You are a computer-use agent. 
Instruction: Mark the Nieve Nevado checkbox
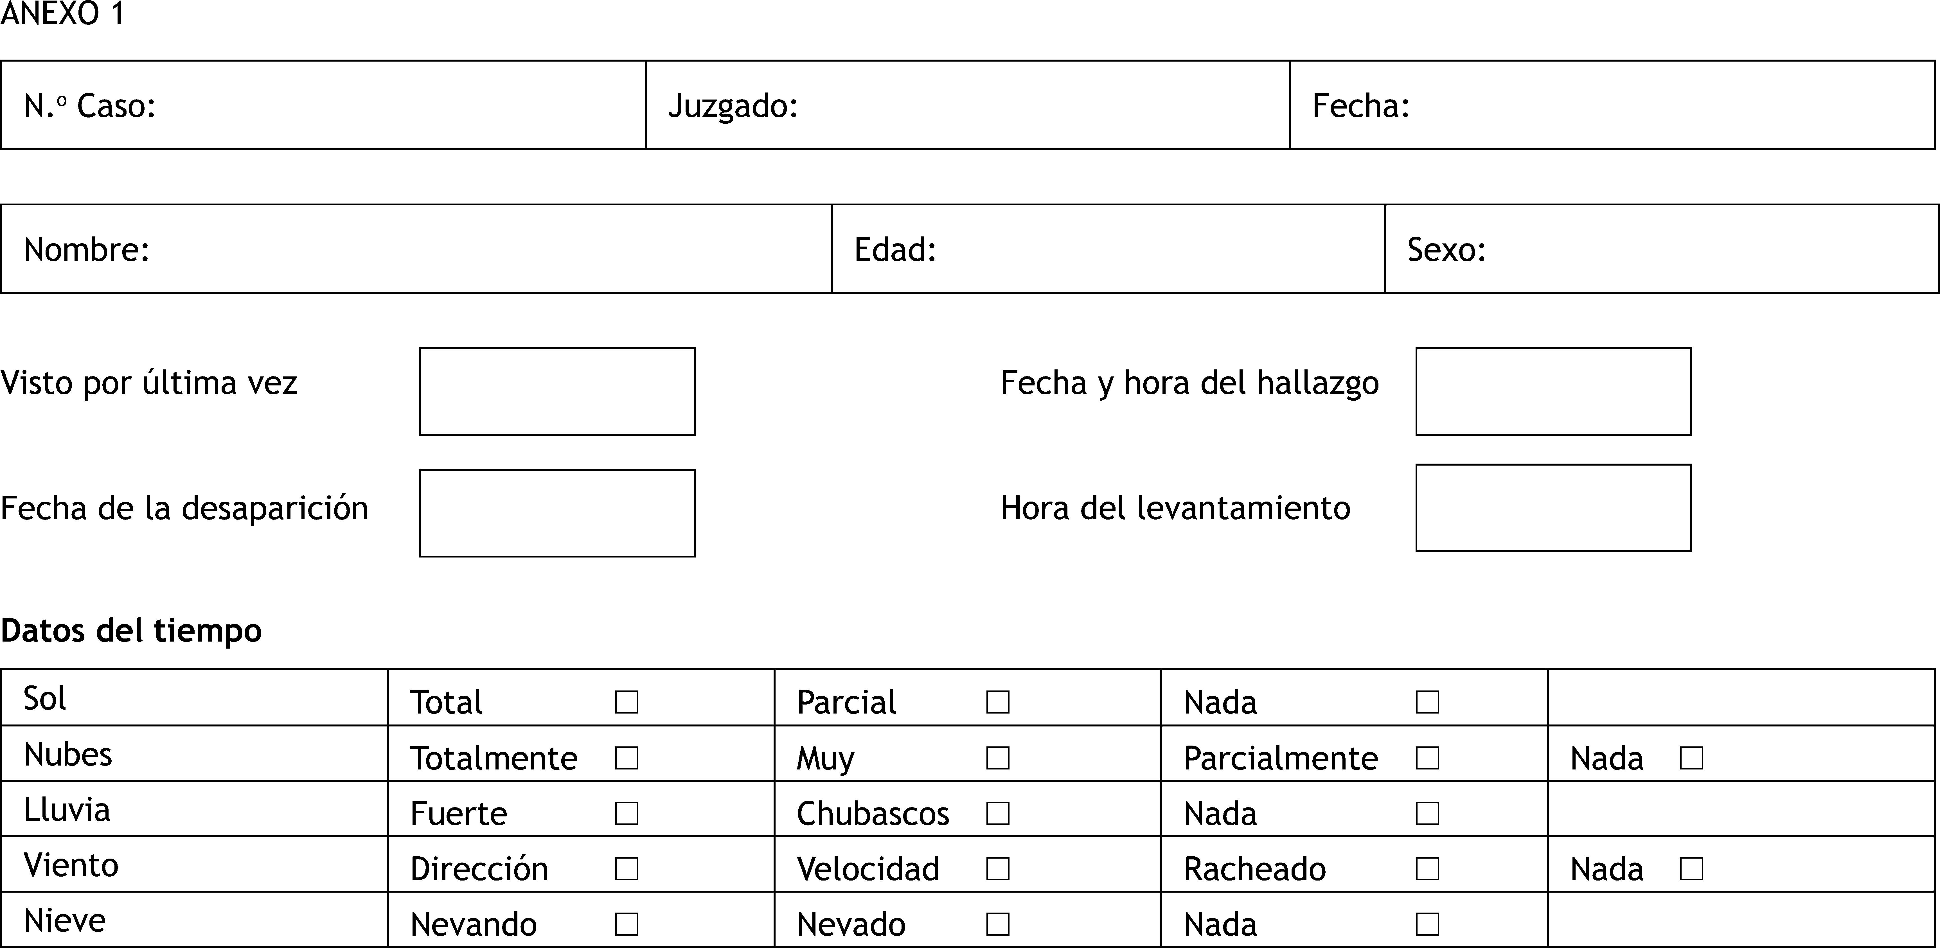998,924
